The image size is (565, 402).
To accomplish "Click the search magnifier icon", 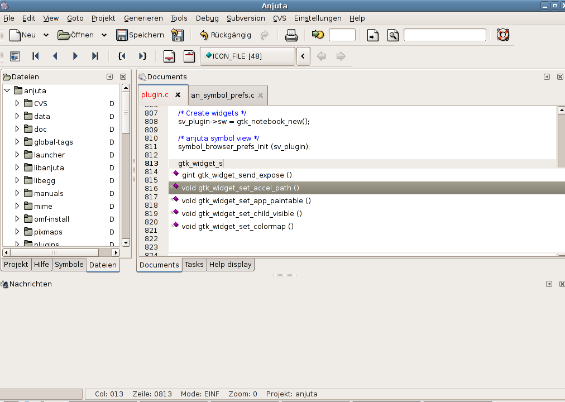I will (x=392, y=35).
